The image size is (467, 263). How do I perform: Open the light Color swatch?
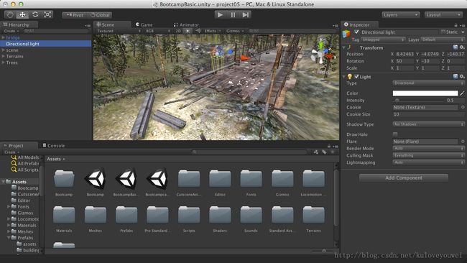pyautogui.click(x=425, y=93)
